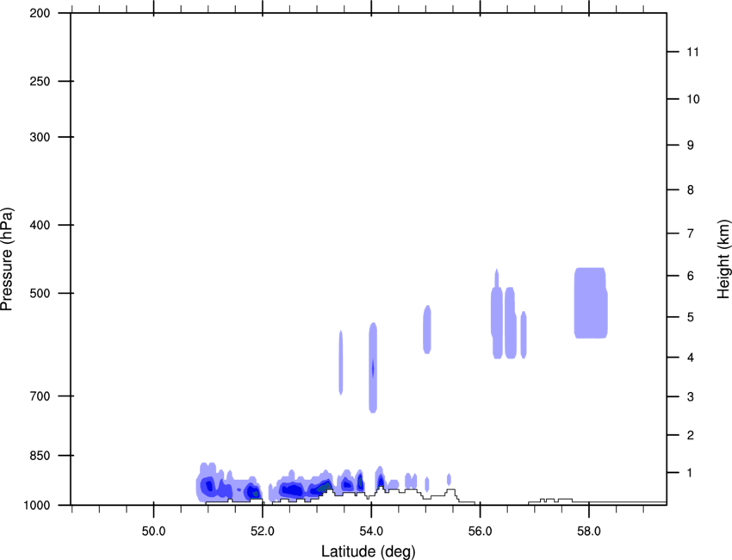The width and height of the screenshot is (732, 560).
Task: Click the tall contour column at latitude 54
Action: [373, 368]
